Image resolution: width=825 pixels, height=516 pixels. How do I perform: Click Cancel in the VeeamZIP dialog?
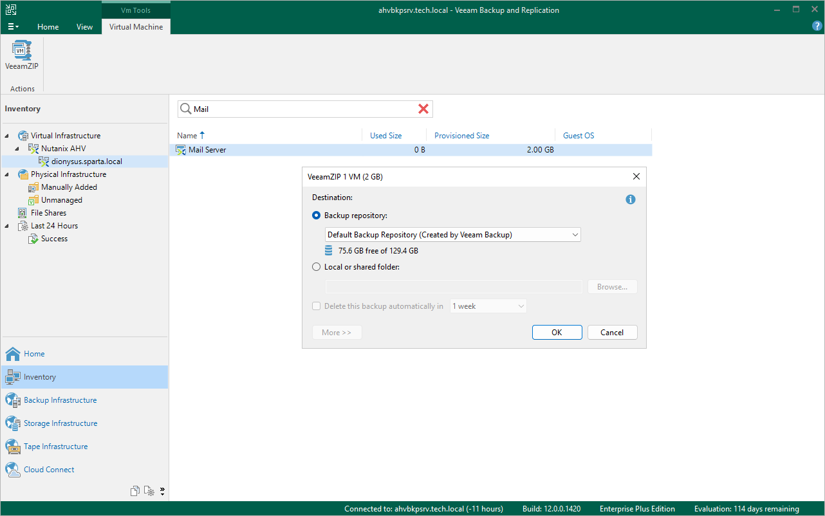612,333
